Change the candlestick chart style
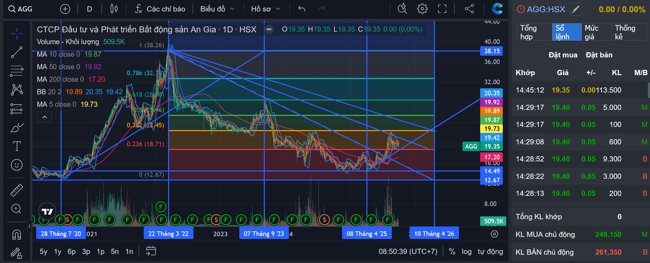 (x=114, y=9)
